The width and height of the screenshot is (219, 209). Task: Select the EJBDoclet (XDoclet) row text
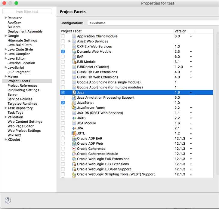[x=93, y=67]
